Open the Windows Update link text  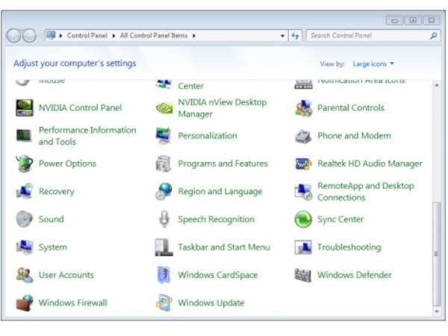pos(211,302)
